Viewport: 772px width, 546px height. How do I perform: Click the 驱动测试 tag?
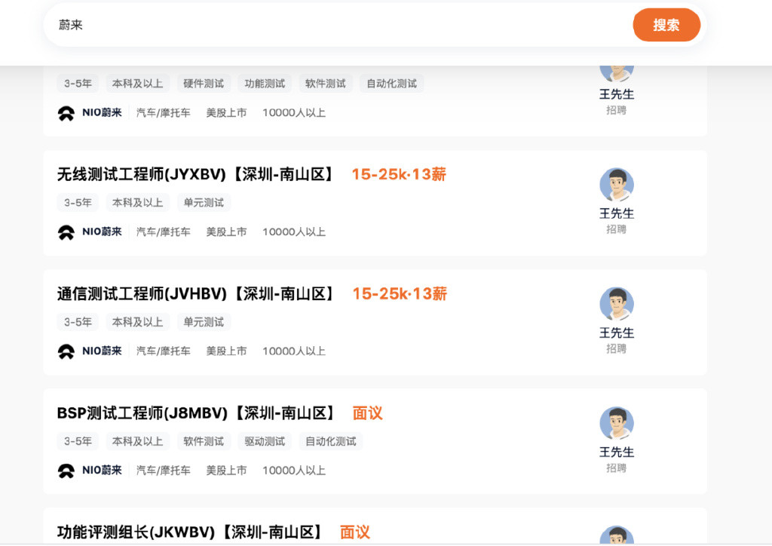coord(265,442)
